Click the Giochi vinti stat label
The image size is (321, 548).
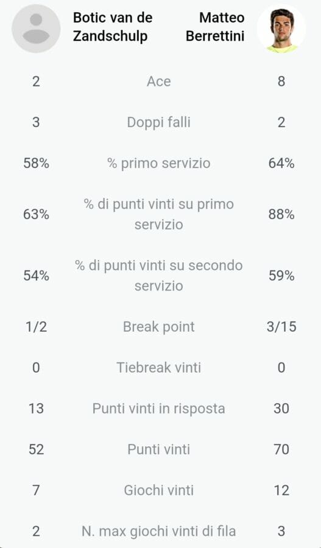tap(159, 490)
